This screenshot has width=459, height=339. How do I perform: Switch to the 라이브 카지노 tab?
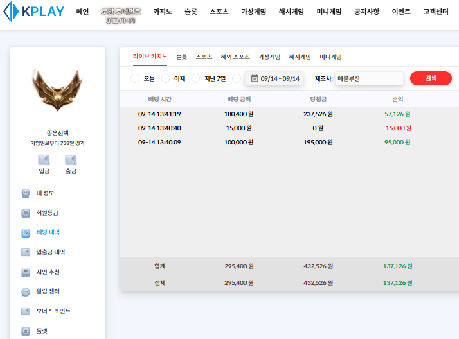150,56
